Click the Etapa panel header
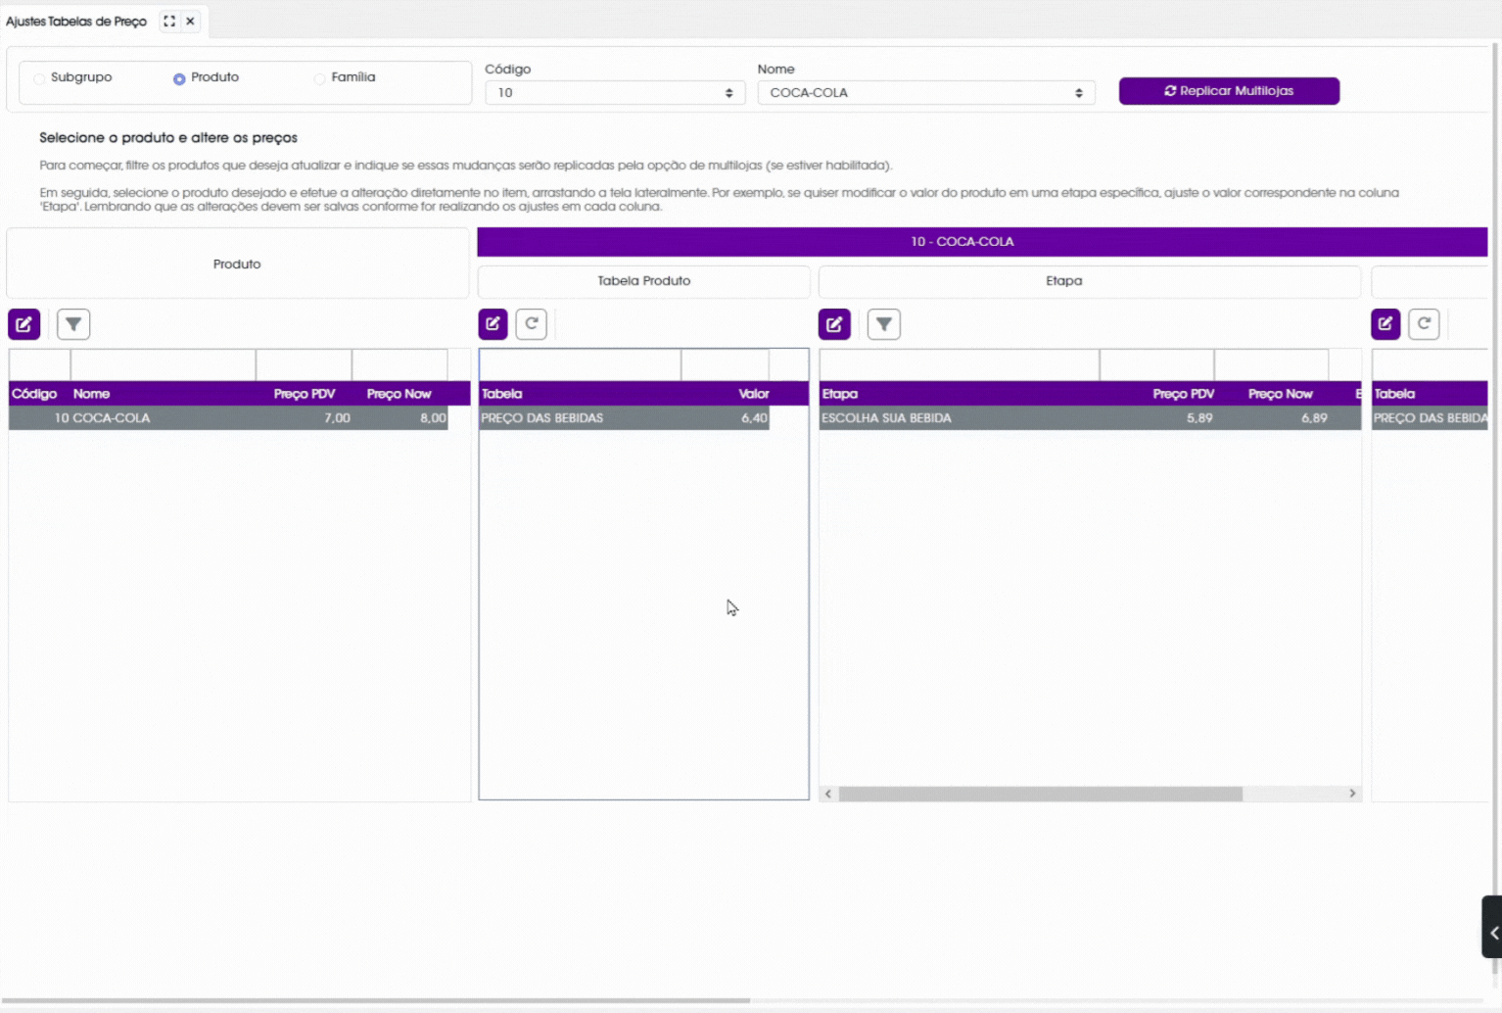 click(1090, 281)
